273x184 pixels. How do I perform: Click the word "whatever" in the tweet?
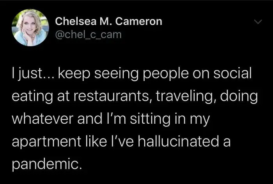pyautogui.click(x=43, y=119)
